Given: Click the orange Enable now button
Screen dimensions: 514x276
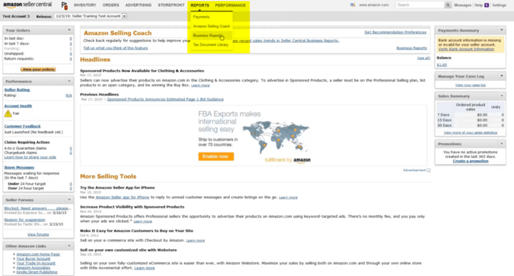Looking at the screenshot, I should click(216, 156).
